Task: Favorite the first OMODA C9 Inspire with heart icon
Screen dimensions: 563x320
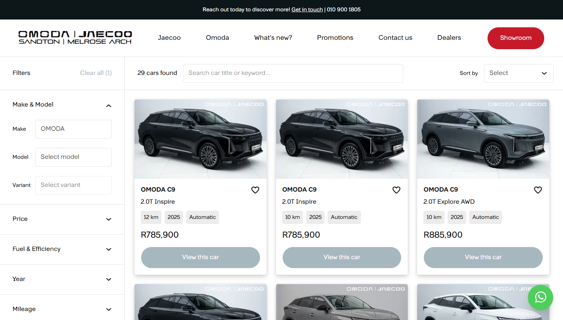Action: tap(255, 190)
